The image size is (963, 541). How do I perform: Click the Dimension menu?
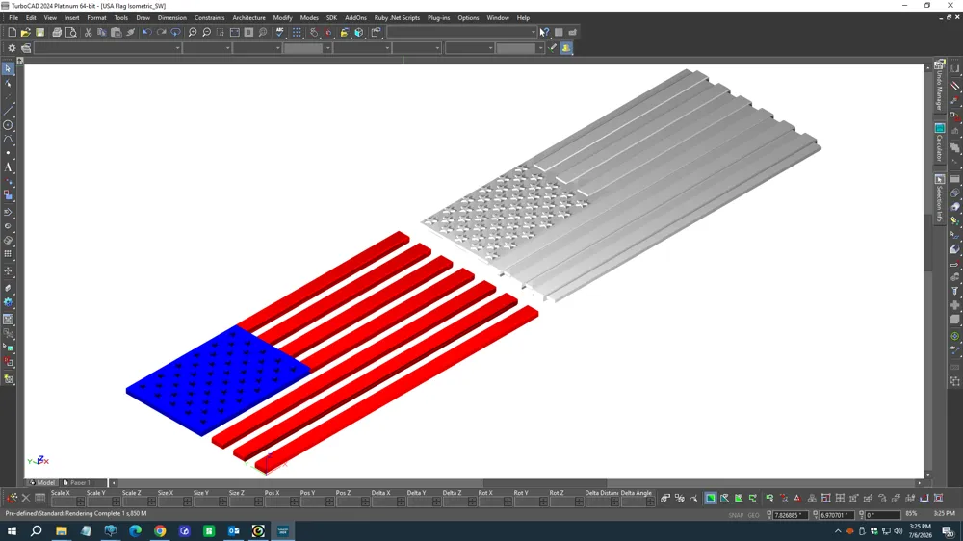(172, 17)
